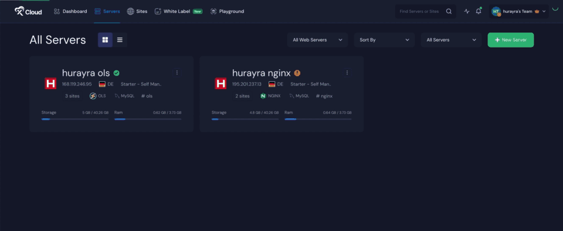Click the Playground icon in navbar

click(x=213, y=12)
